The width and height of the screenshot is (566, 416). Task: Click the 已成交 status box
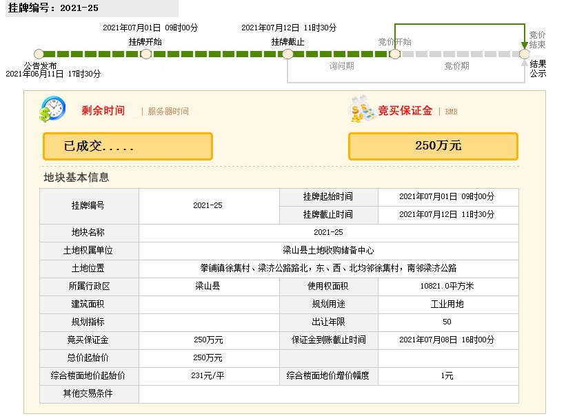point(128,146)
